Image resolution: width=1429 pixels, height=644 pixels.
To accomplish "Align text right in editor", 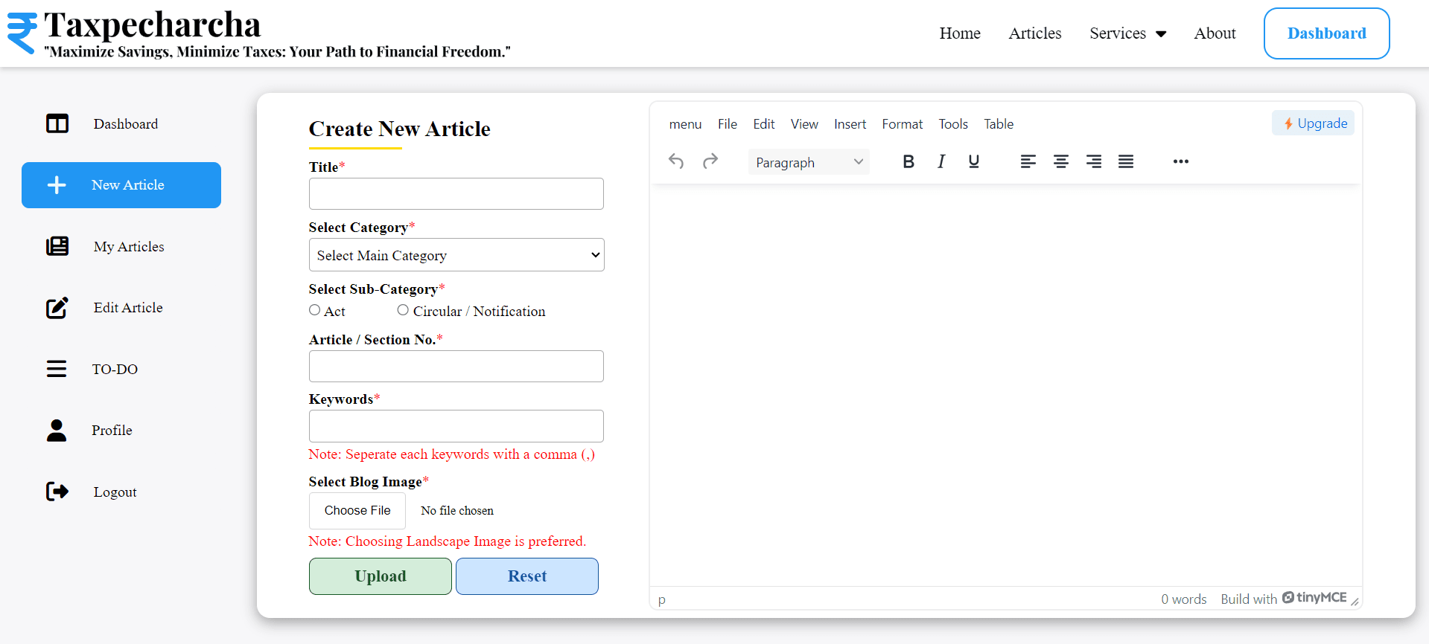I will [1094, 161].
